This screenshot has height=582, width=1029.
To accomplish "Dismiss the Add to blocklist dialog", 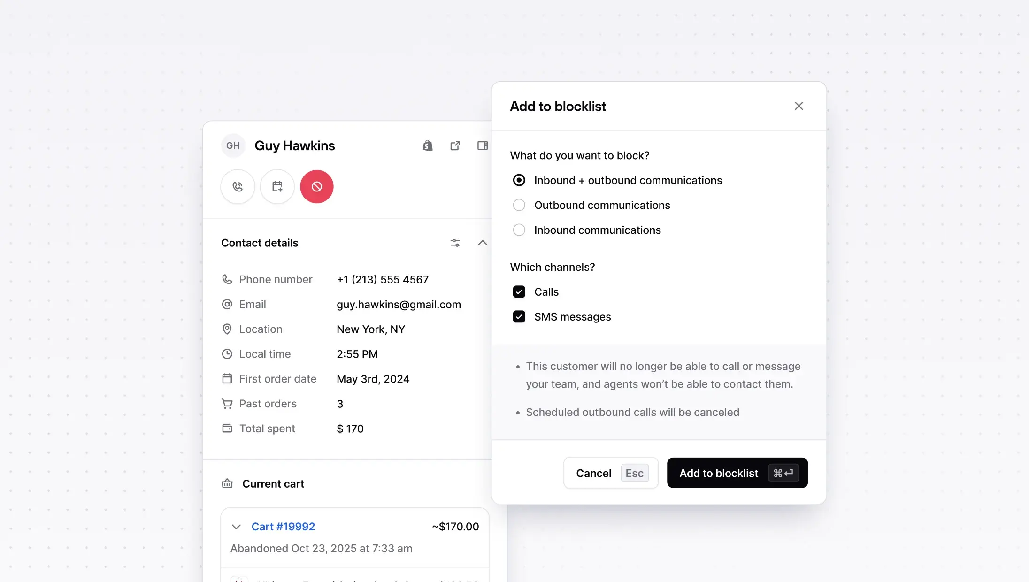I will [x=799, y=106].
